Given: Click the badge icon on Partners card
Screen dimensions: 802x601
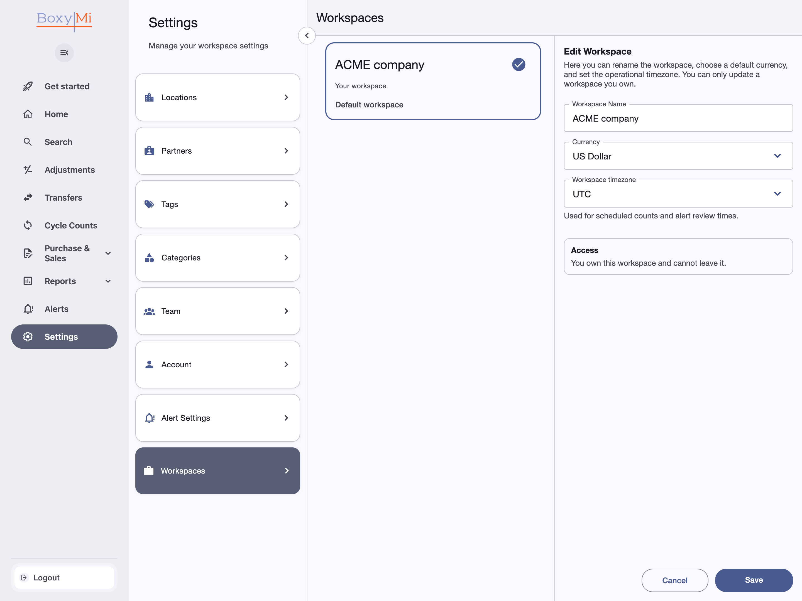Looking at the screenshot, I should 149,151.
